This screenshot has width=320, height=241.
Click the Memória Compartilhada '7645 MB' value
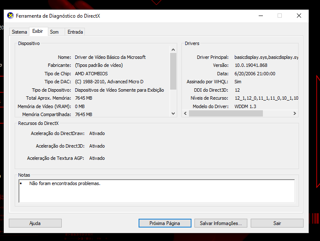pos(84,114)
